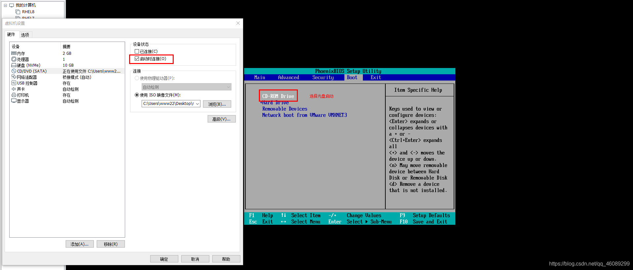Click the 我的计算机 computer icon

(12, 5)
